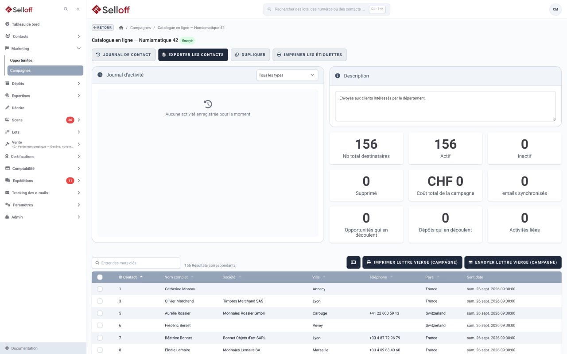Click Exporter les contacts button
567x354 pixels.
193,55
